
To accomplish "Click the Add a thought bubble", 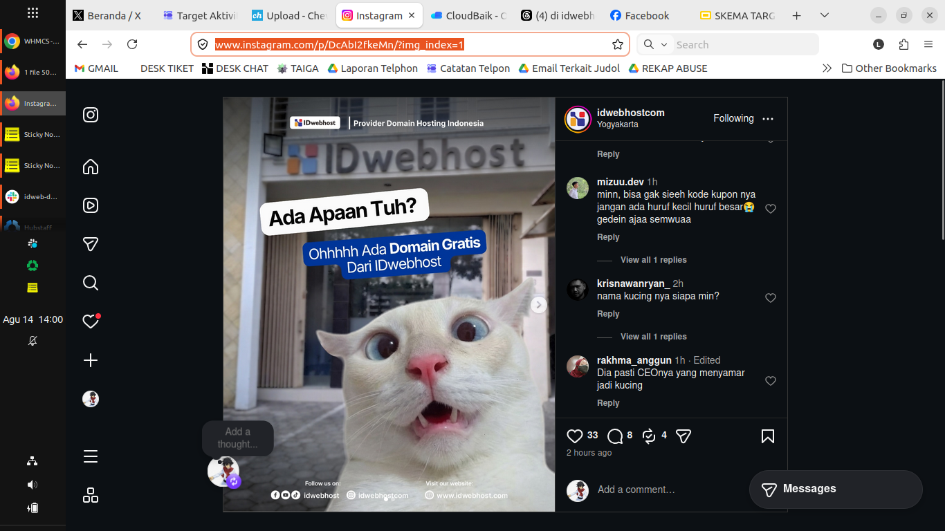I will click(x=238, y=438).
